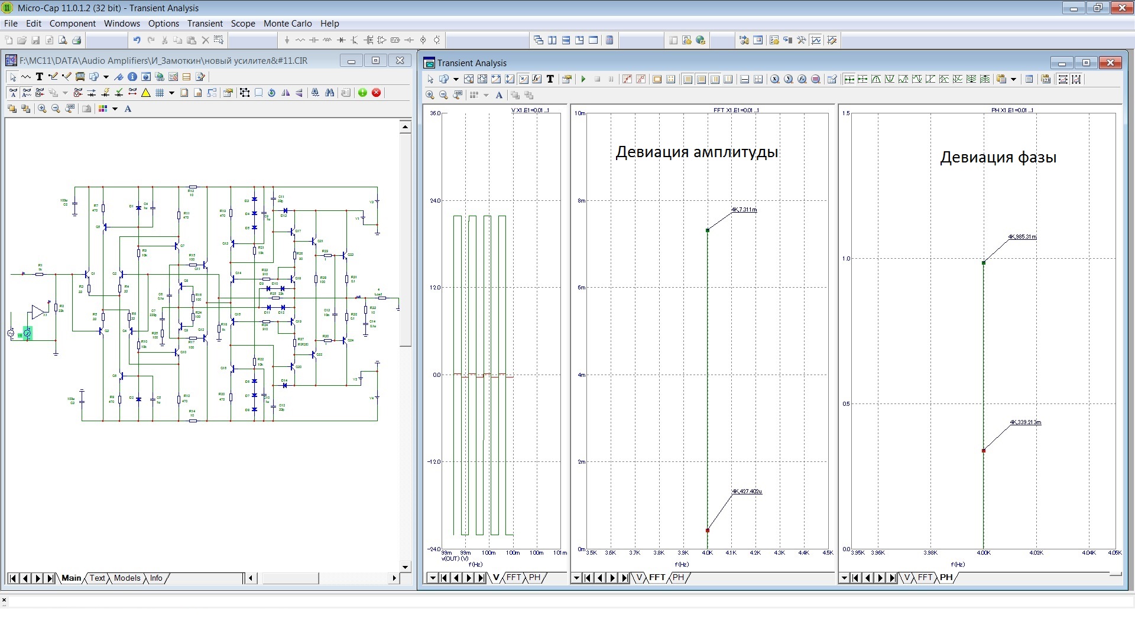
Task: Toggle data points display in analysis toolbar
Action: [x=627, y=79]
